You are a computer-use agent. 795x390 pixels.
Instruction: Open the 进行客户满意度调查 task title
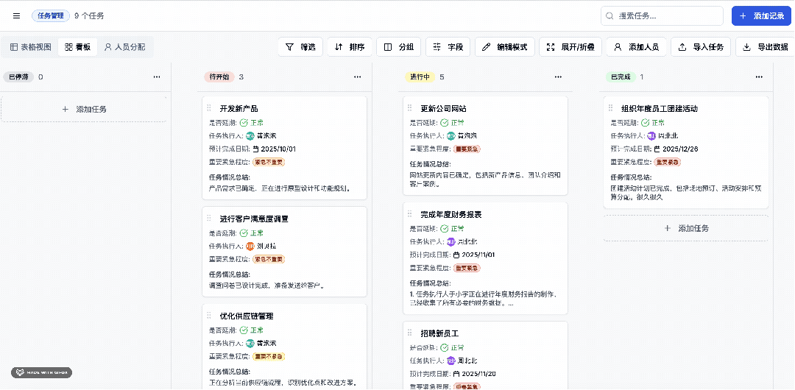(x=254, y=219)
